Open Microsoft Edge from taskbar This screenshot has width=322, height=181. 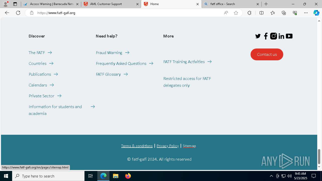pyautogui.click(x=103, y=176)
